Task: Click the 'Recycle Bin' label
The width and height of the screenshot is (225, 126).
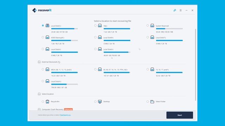Action: coord(55,101)
